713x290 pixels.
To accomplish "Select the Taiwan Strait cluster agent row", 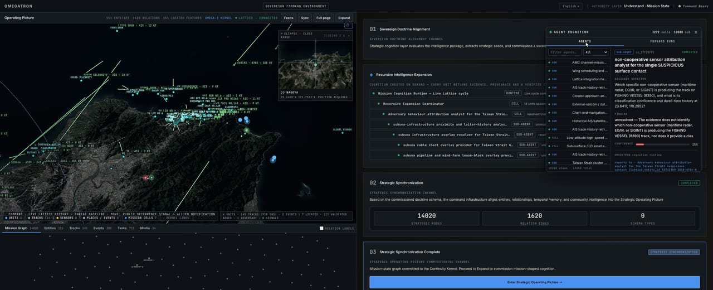I will click(x=578, y=162).
